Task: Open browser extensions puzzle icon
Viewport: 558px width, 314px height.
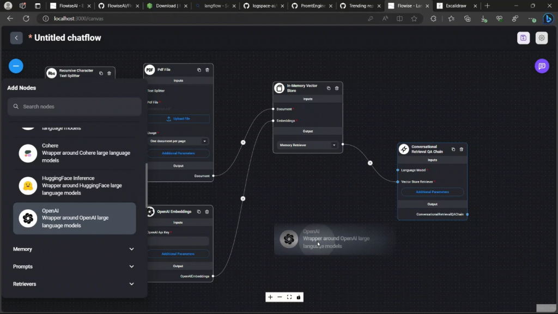Action: 433,19
